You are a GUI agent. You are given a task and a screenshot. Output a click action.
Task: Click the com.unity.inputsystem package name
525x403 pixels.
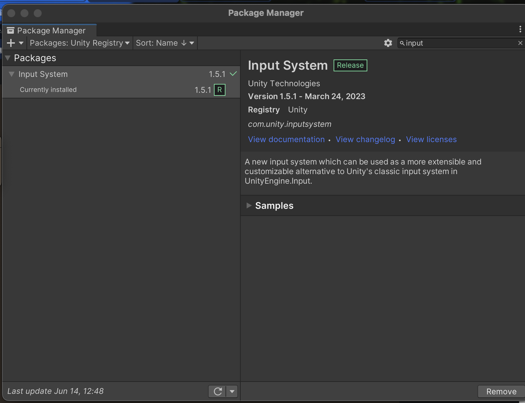290,124
